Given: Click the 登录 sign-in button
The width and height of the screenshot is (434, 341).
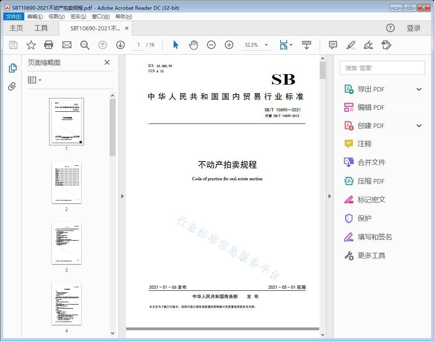Looking at the screenshot, I should coord(414,28).
